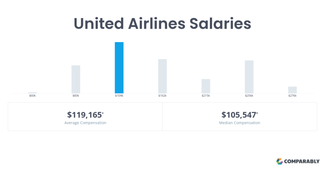Click the $162k salary bar
Image resolution: width=325 pixels, height=170 pixels.
coord(162,76)
